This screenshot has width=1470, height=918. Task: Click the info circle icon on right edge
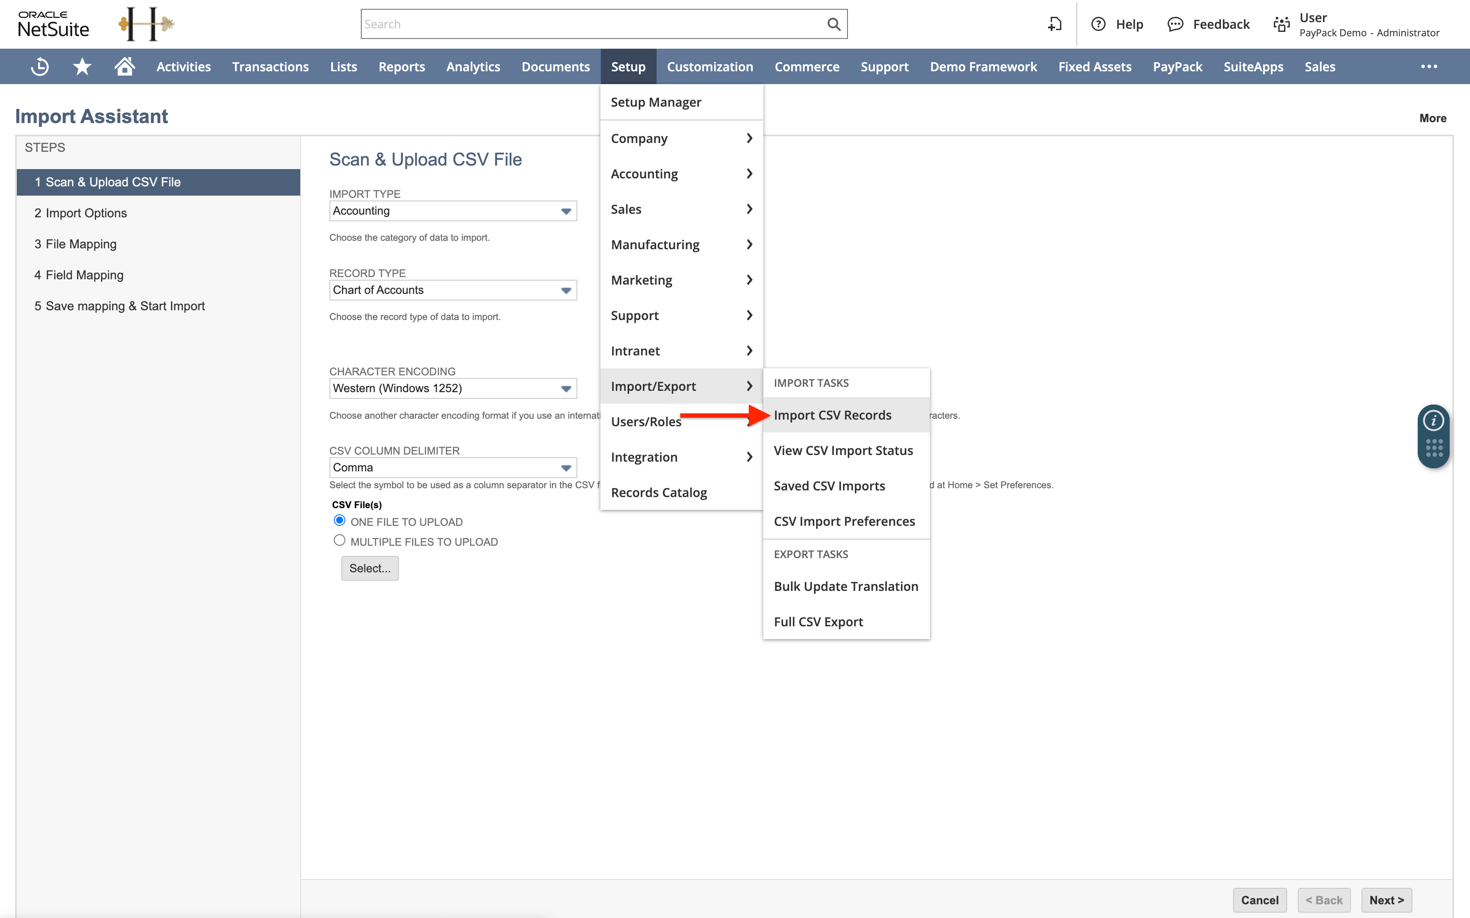pos(1433,420)
